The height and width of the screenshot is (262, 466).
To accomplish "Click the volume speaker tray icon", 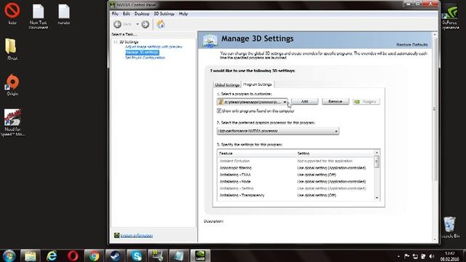I will [x=432, y=256].
